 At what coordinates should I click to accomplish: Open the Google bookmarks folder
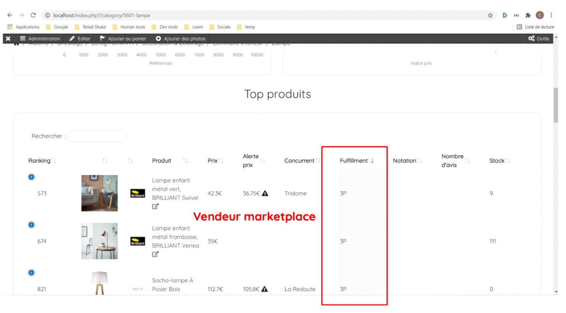(x=57, y=27)
